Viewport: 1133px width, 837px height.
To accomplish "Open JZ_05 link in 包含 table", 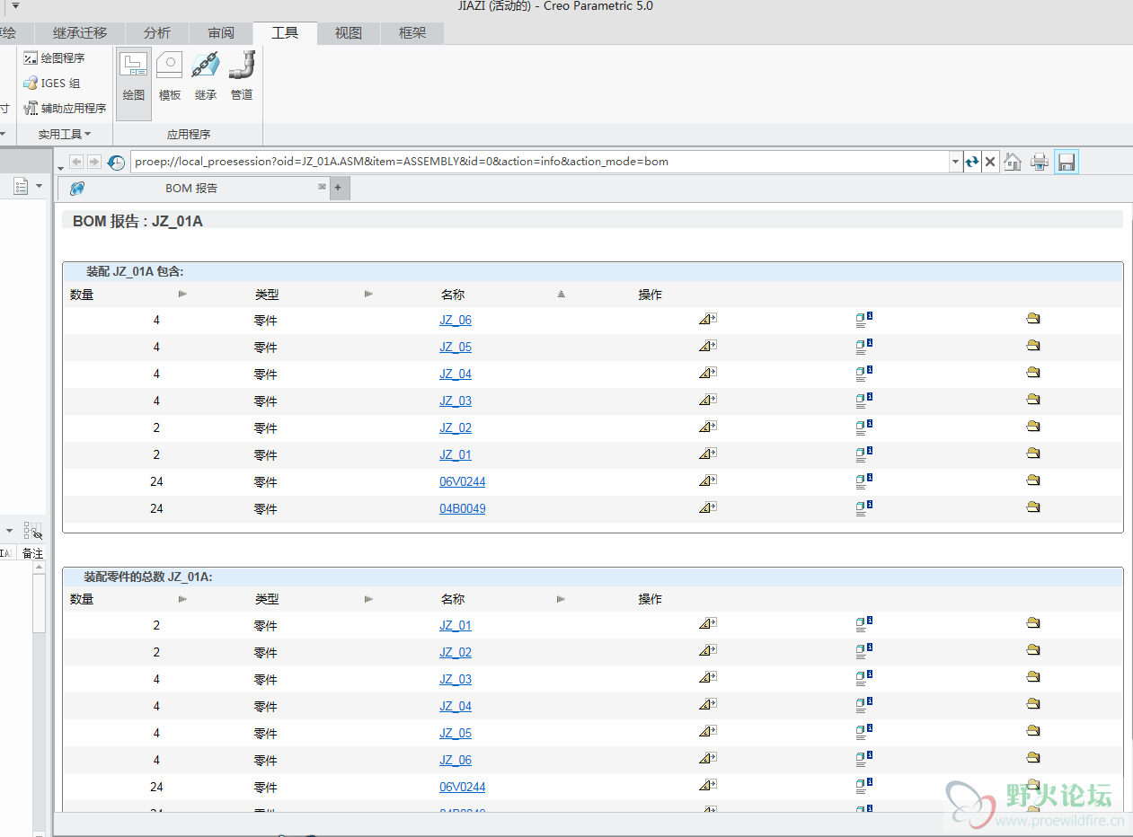I will pyautogui.click(x=456, y=348).
